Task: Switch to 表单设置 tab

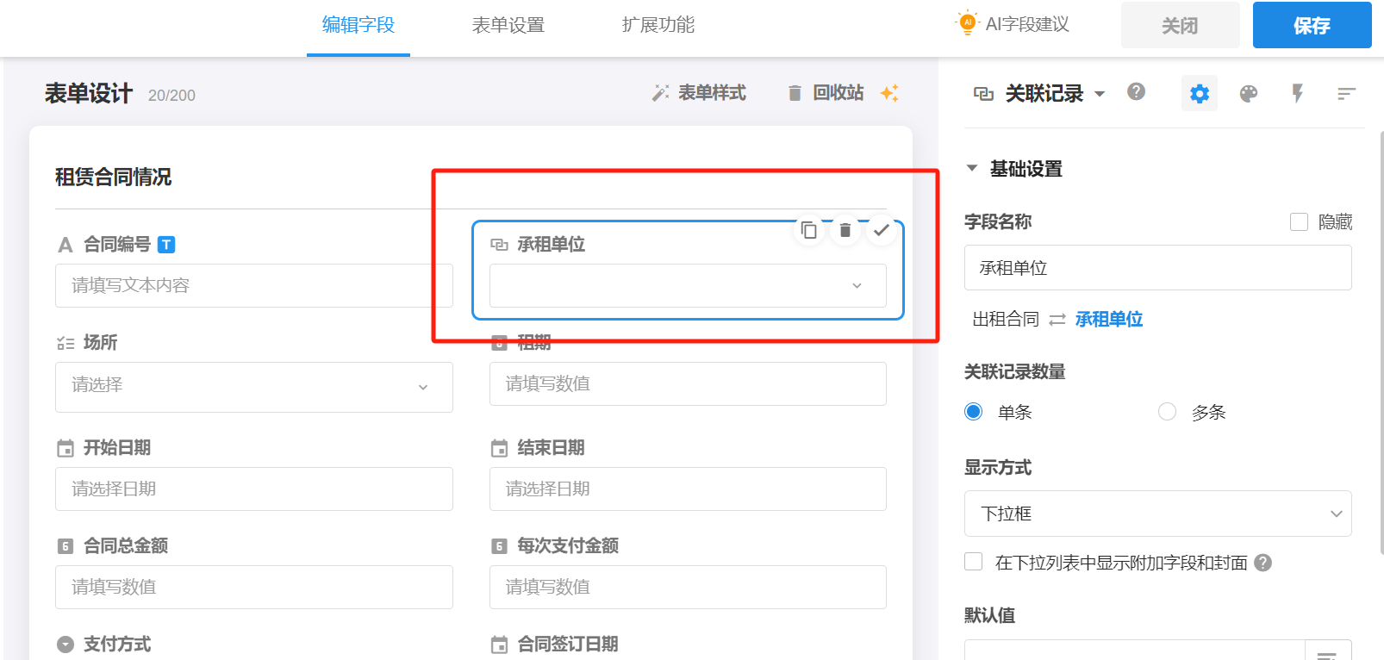Action: pos(508,25)
